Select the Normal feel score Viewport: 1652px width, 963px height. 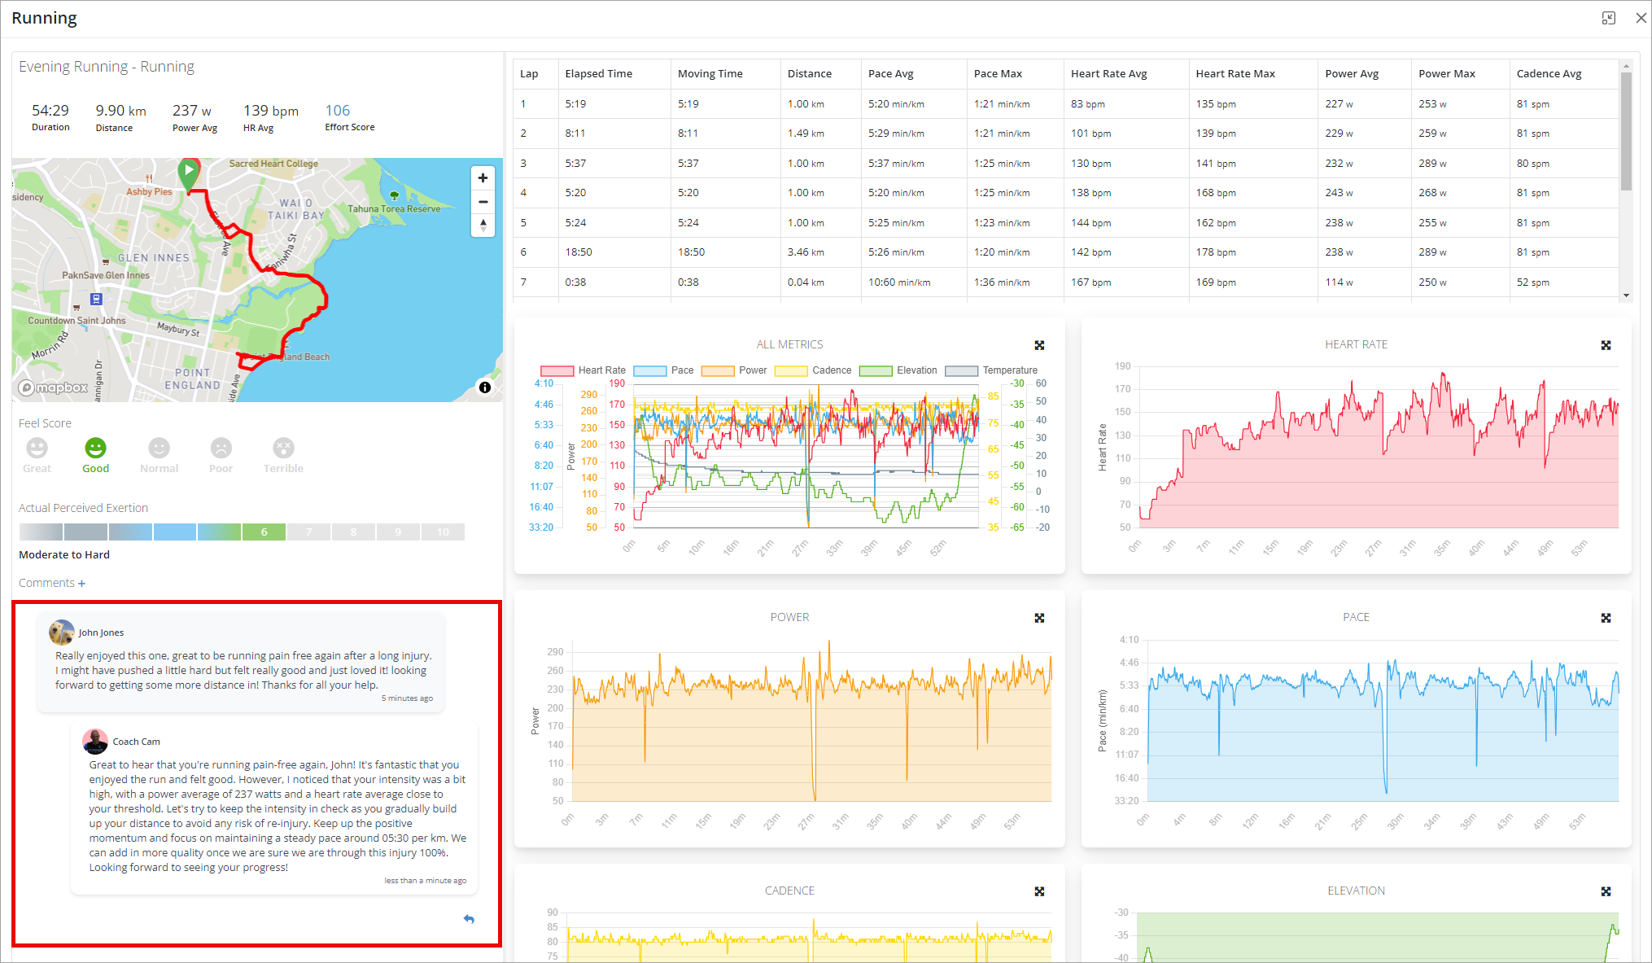coord(159,456)
